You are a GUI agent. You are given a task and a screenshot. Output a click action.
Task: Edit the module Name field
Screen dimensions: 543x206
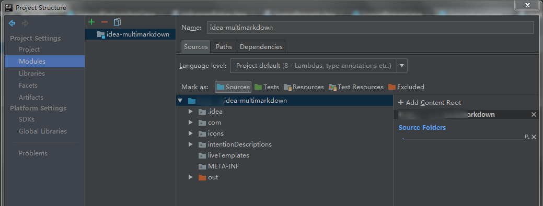(370, 28)
